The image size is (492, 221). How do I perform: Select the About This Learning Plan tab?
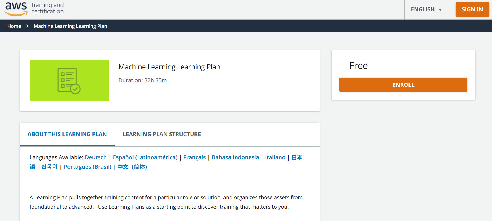[67, 134]
